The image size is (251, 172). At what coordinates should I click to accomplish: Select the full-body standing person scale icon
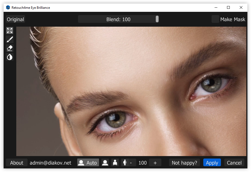point(125,163)
